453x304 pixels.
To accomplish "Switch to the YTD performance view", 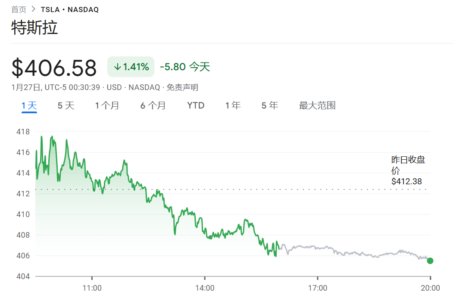I will [196, 105].
